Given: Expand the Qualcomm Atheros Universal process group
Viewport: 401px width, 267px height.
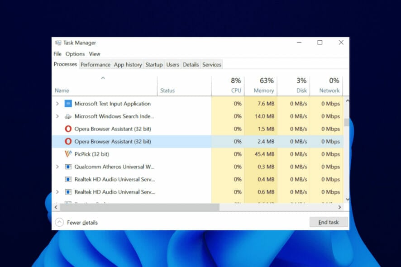Looking at the screenshot, I should [x=57, y=167].
